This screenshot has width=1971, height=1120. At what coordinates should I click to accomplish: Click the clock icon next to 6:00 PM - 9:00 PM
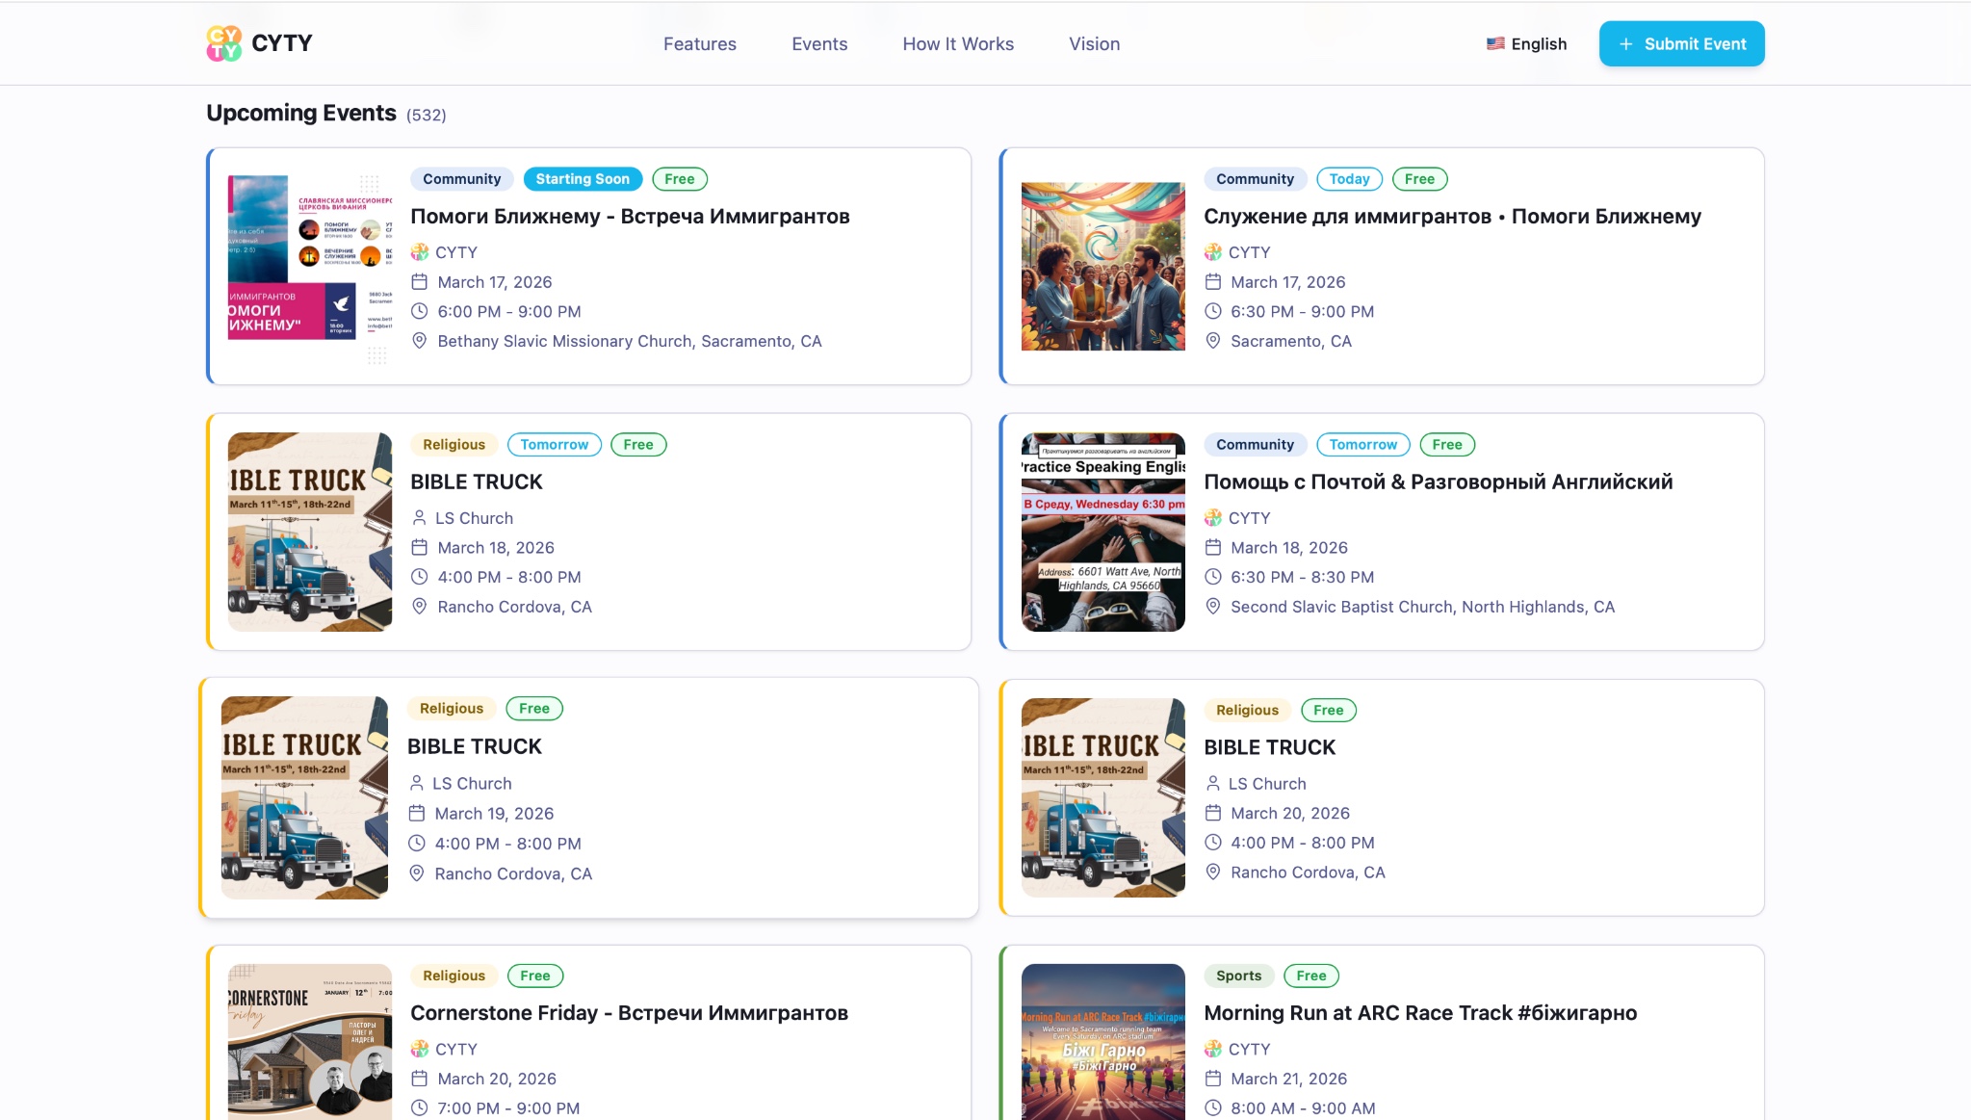(419, 311)
